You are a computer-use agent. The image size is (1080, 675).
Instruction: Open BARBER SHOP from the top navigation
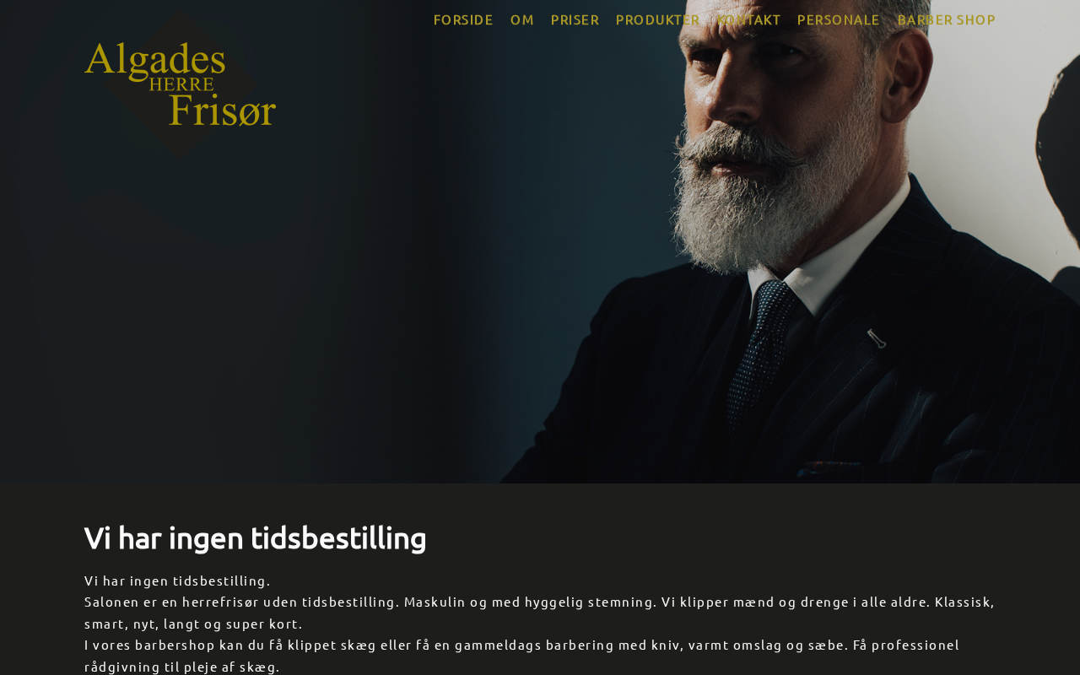[x=947, y=19]
